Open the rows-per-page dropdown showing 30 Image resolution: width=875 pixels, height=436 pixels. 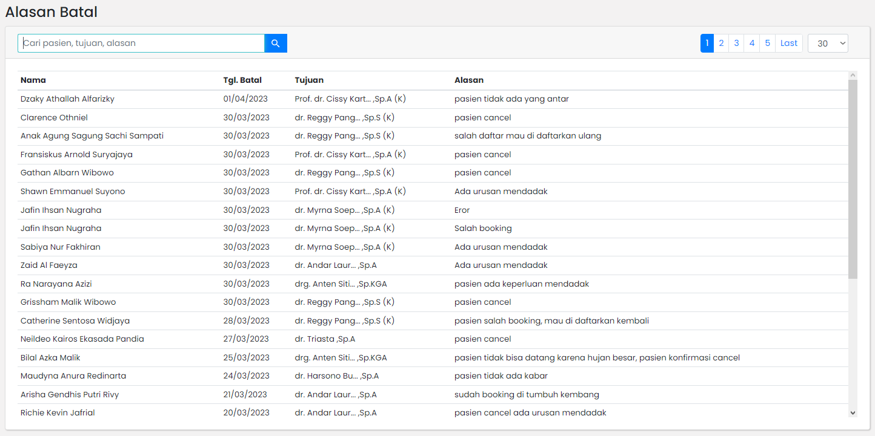pyautogui.click(x=828, y=43)
